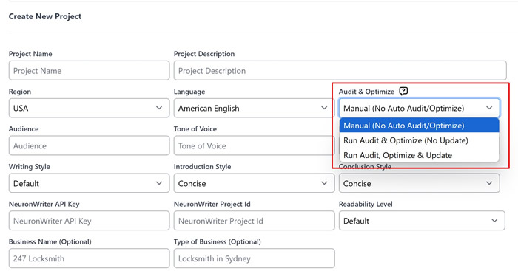Click the NeuronWriter Project Id label

coord(212,205)
